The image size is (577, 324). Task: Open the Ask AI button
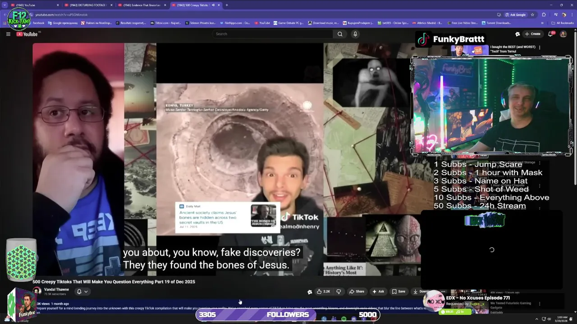coord(378,292)
